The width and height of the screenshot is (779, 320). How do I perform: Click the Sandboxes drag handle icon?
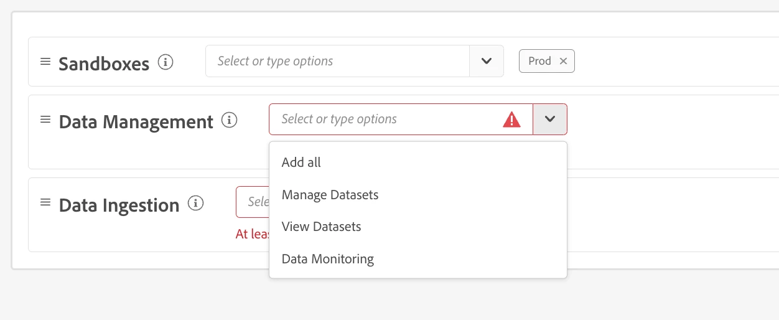pos(45,62)
